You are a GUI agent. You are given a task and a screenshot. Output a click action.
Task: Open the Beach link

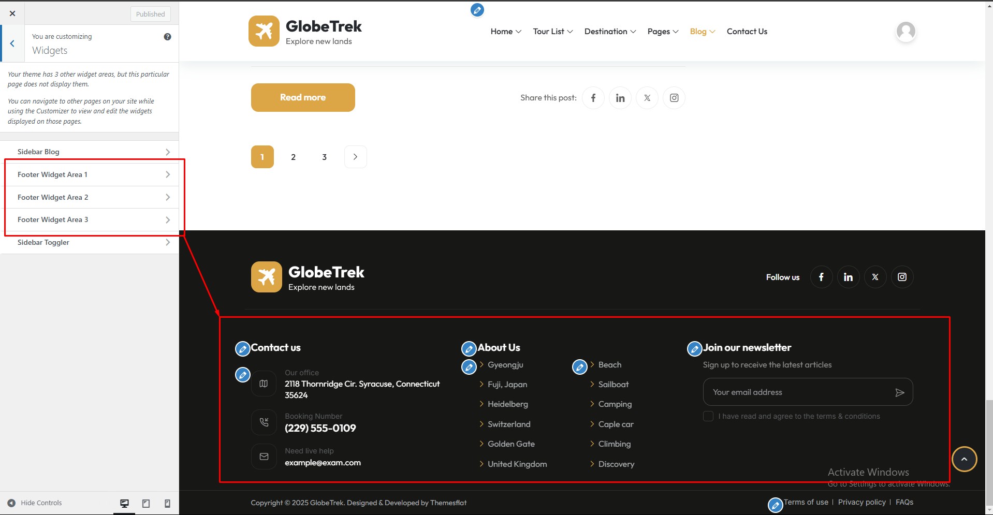click(x=610, y=365)
